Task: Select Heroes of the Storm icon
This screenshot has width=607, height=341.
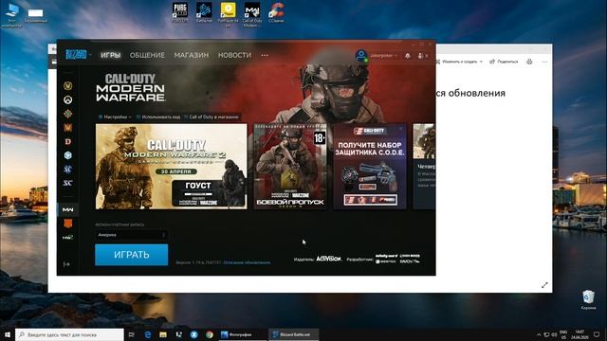Action: (67, 155)
